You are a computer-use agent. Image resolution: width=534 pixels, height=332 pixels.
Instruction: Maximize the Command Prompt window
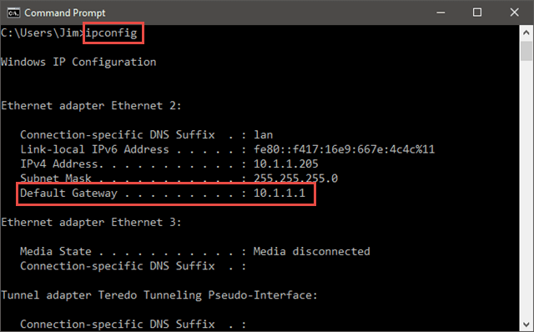point(477,13)
